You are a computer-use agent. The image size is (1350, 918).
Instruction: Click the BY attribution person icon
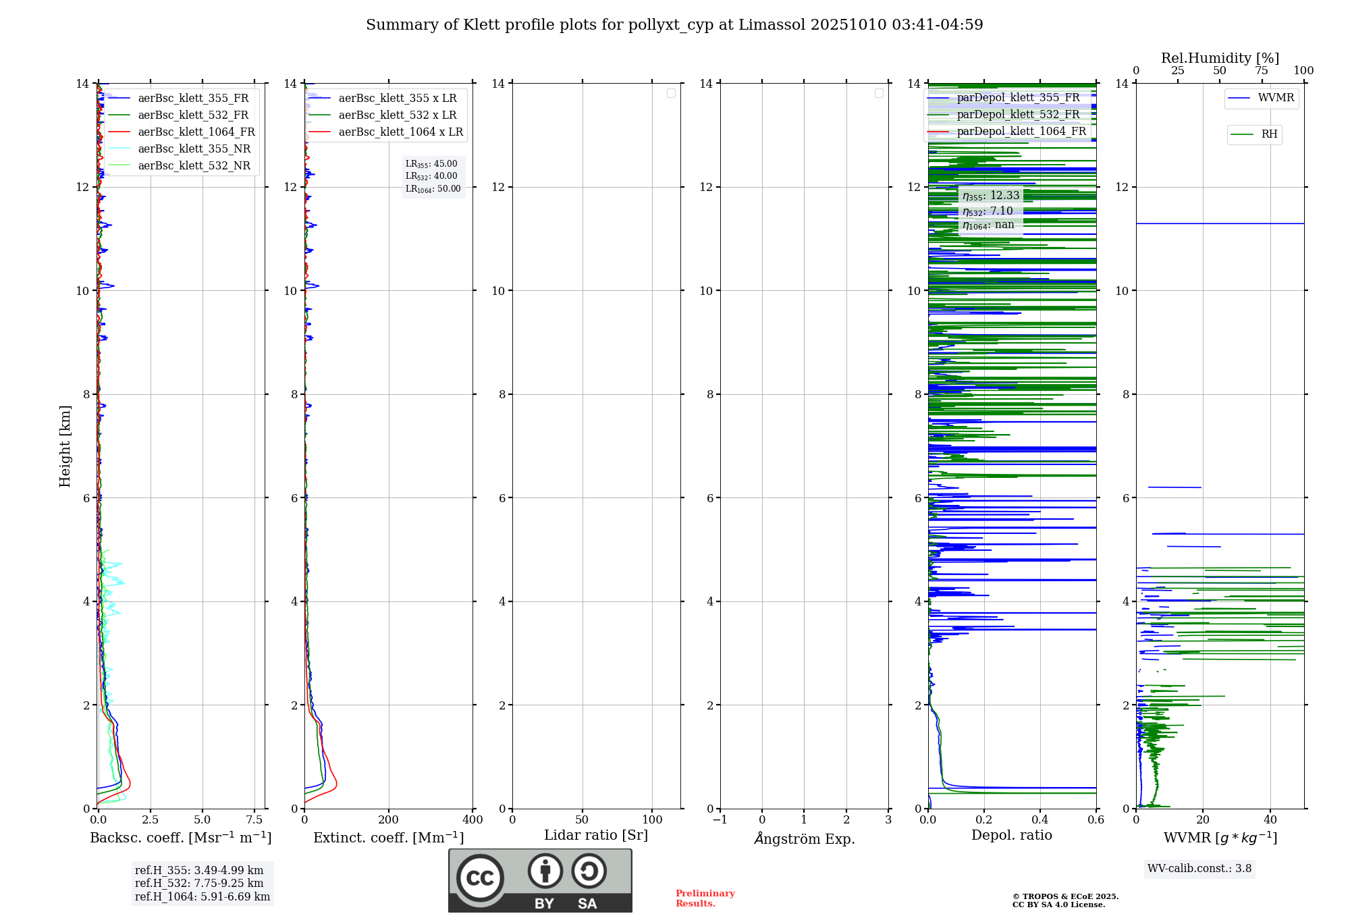pos(545,871)
